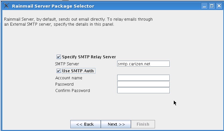Screen dimensions: 224x131
Task: Click the greyed-out Finish button
Action: tap(143, 124)
